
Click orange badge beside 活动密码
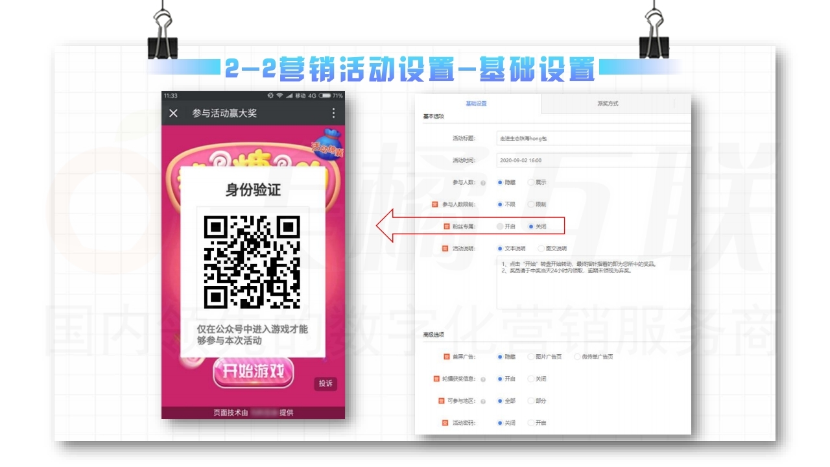coord(445,423)
